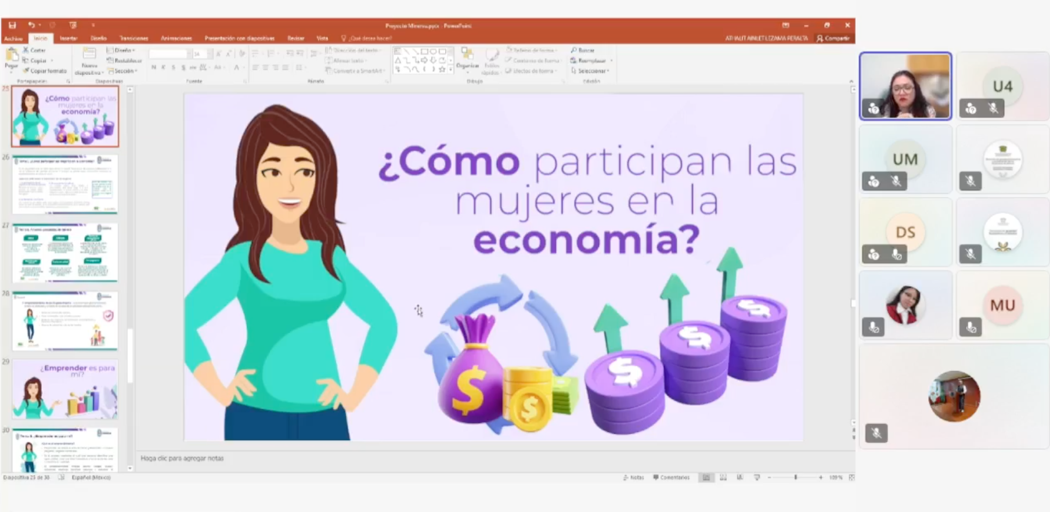The height and width of the screenshot is (512, 1050).
Task: Open the Diseño layout dropdown
Action: [121, 51]
